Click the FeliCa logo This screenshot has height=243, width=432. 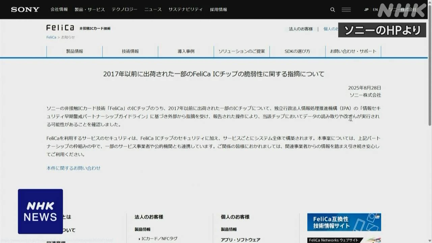tap(60, 28)
